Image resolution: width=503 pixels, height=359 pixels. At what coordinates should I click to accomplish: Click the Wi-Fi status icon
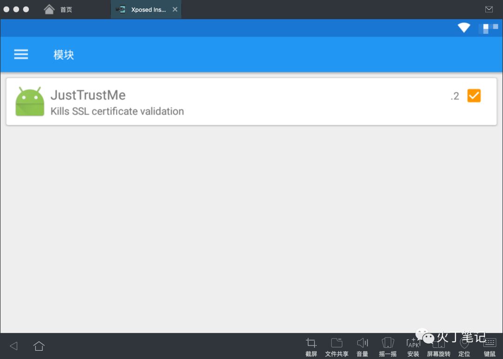coord(464,27)
